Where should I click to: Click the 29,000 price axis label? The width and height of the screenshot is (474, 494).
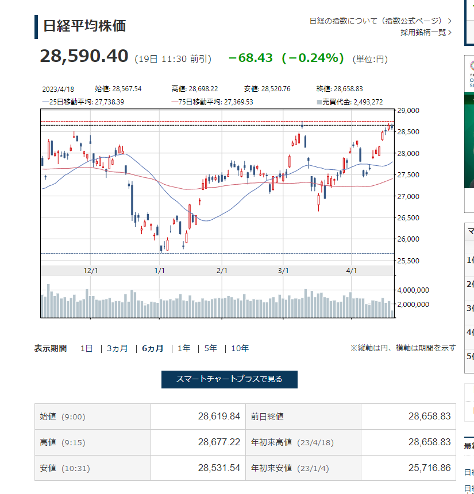click(x=409, y=111)
